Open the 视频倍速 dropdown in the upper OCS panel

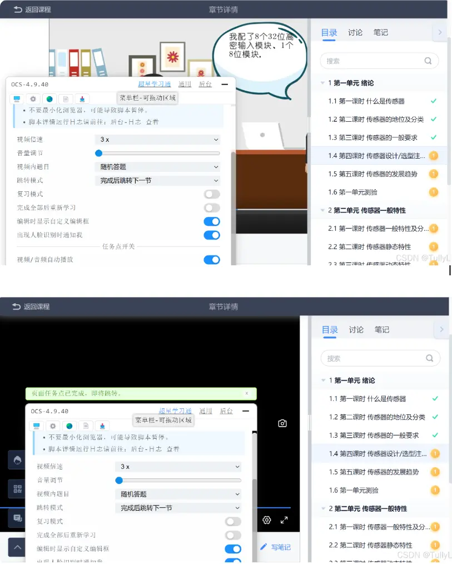(x=157, y=140)
